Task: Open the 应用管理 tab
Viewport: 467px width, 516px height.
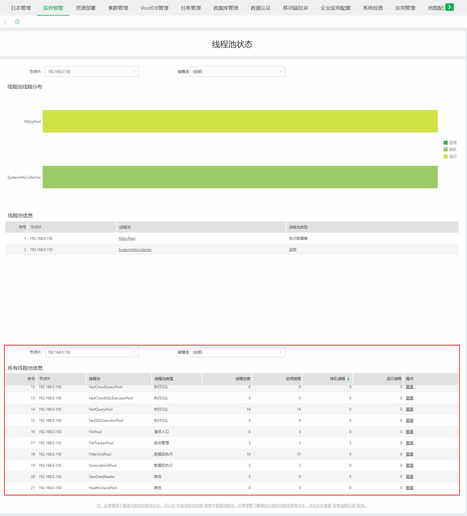Action: coord(405,8)
